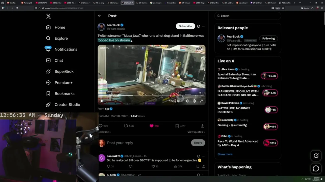Open more options on S. Ohh's reply
This screenshot has width=325, height=182.
204,175
